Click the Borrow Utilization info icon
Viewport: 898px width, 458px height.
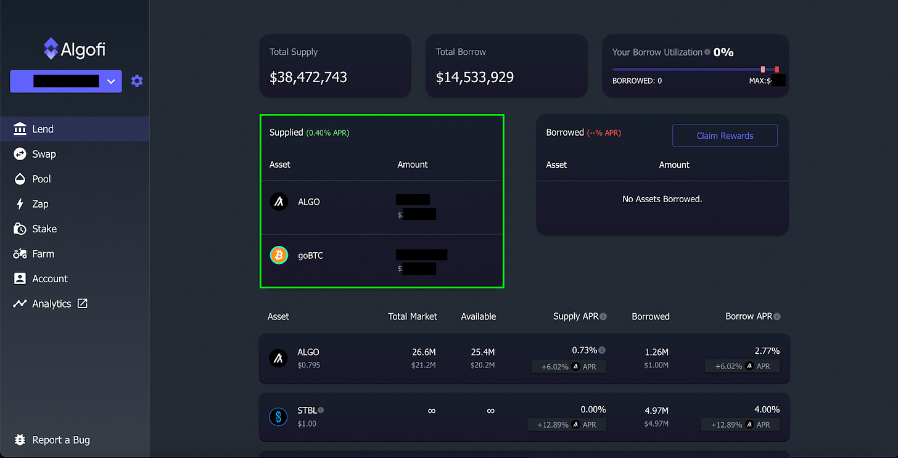coord(707,52)
